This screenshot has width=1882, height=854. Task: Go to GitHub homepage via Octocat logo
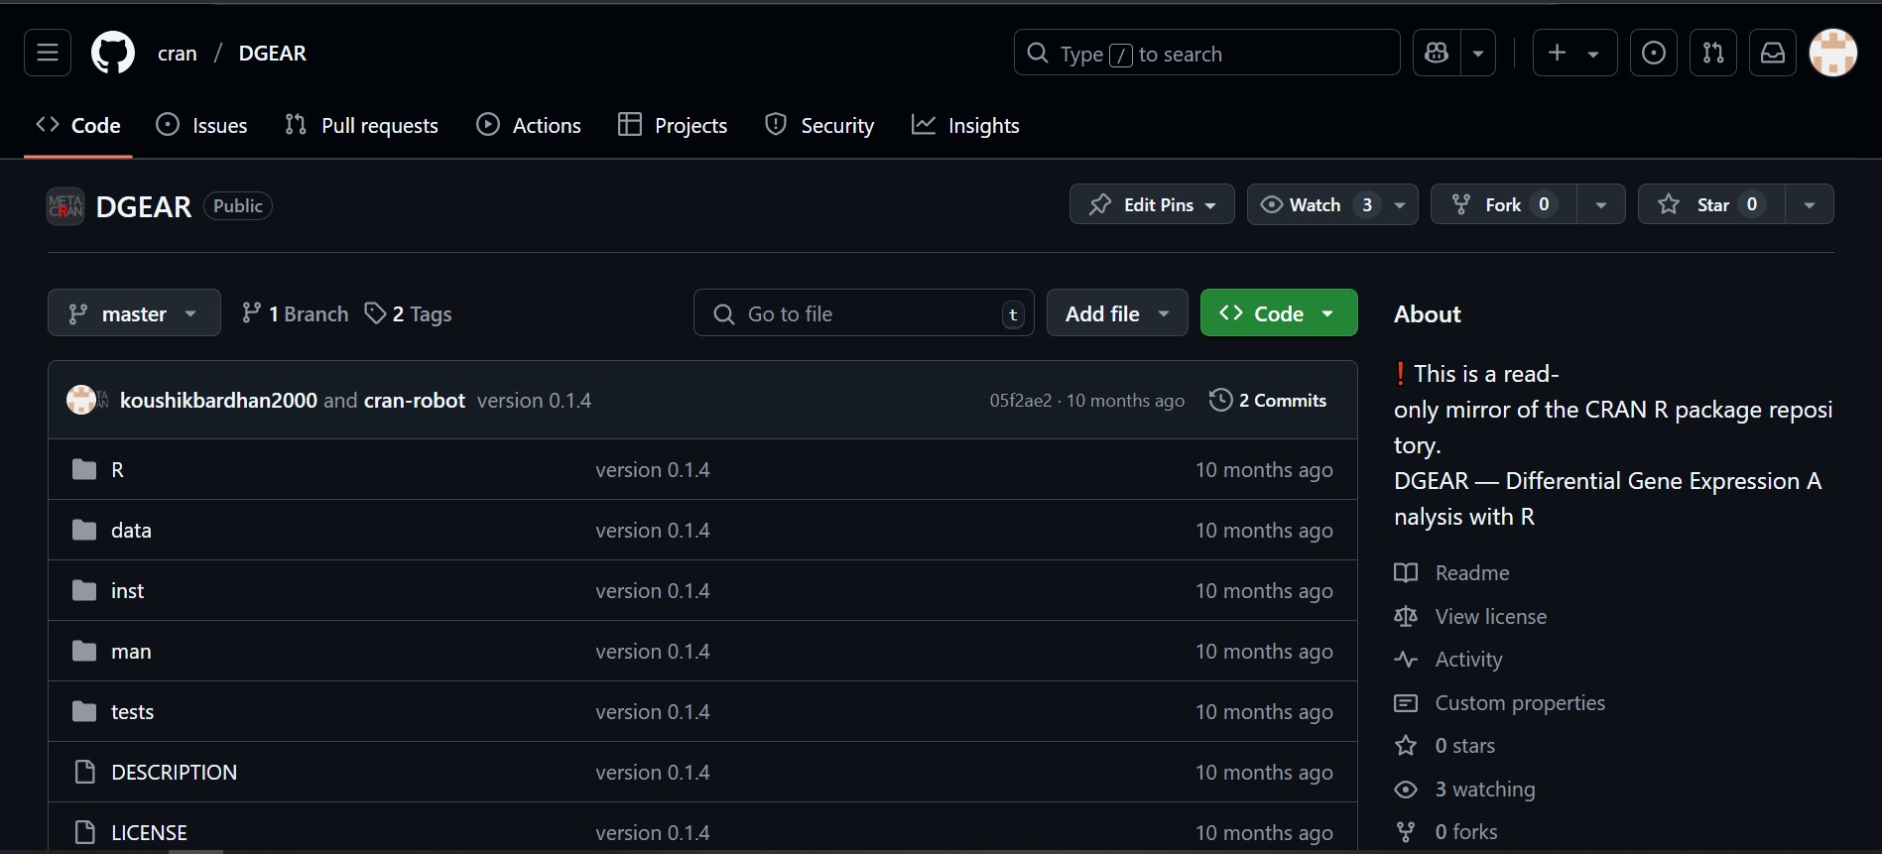pos(113,53)
